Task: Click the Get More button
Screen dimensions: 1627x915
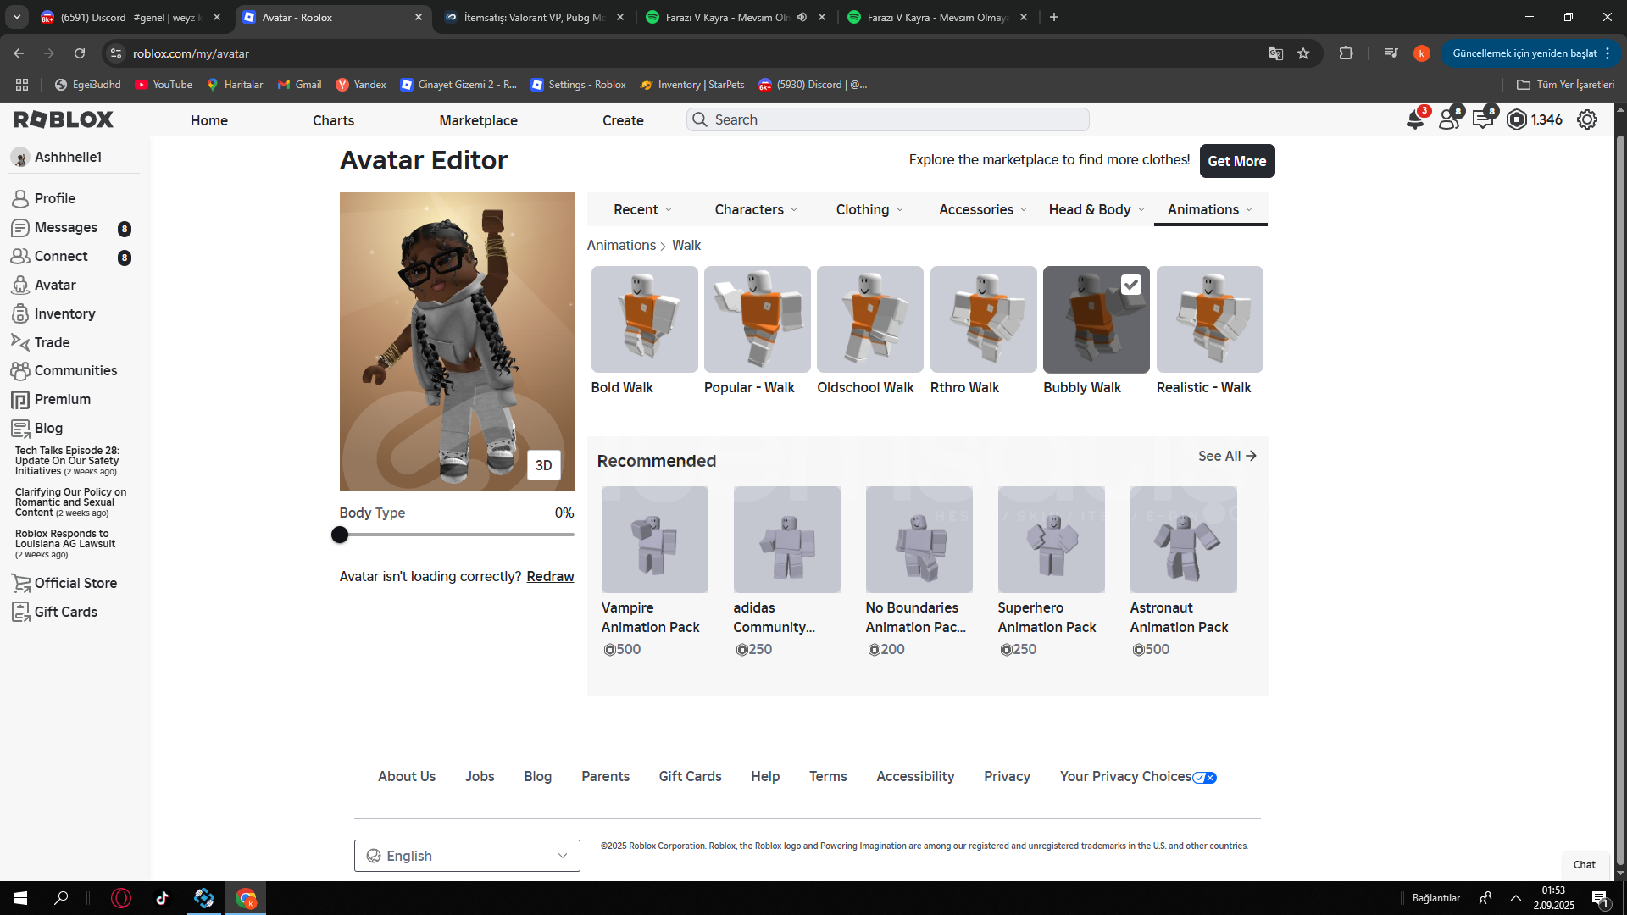Action: pos(1236,161)
